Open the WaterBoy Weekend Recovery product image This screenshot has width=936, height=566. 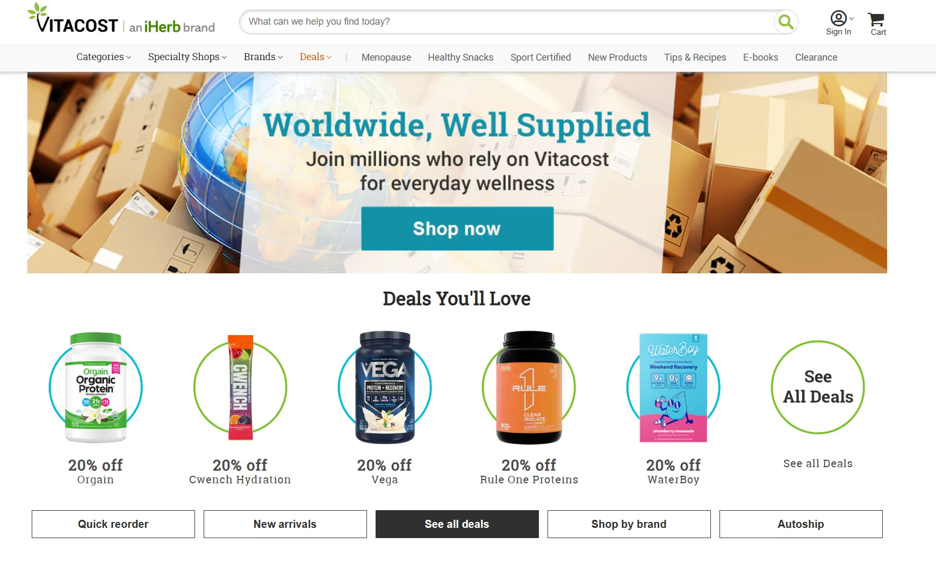click(x=673, y=387)
